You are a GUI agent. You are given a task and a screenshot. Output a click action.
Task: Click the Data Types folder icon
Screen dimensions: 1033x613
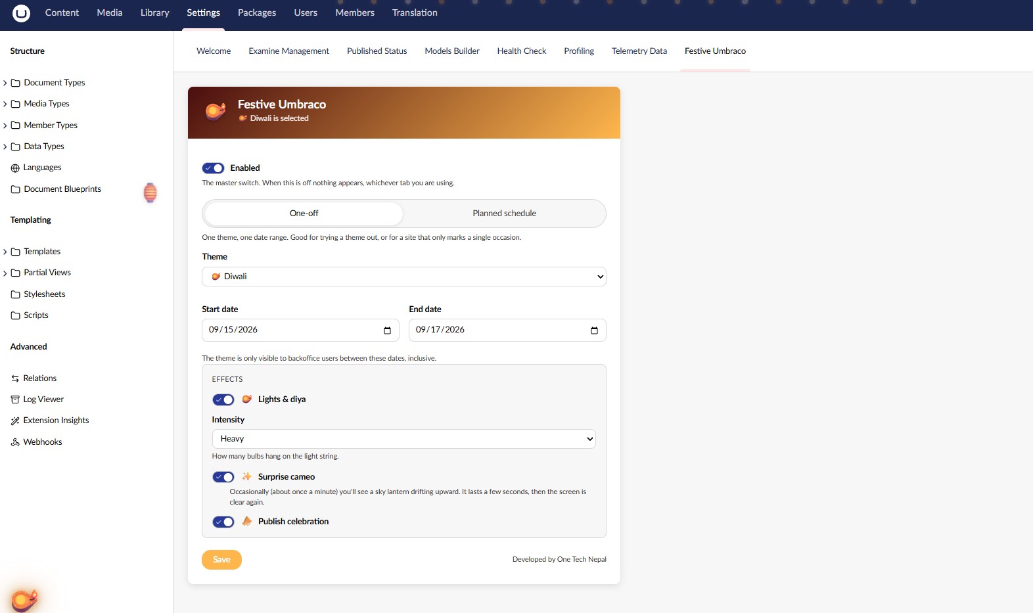(x=16, y=147)
